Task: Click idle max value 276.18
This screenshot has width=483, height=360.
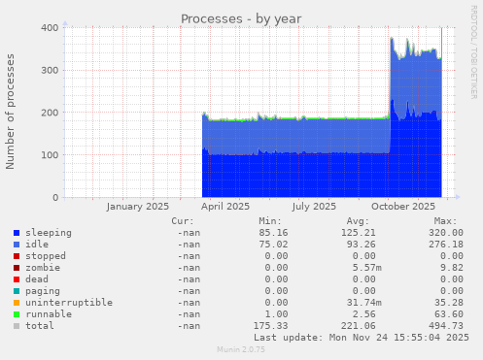Action: pyautogui.click(x=446, y=245)
